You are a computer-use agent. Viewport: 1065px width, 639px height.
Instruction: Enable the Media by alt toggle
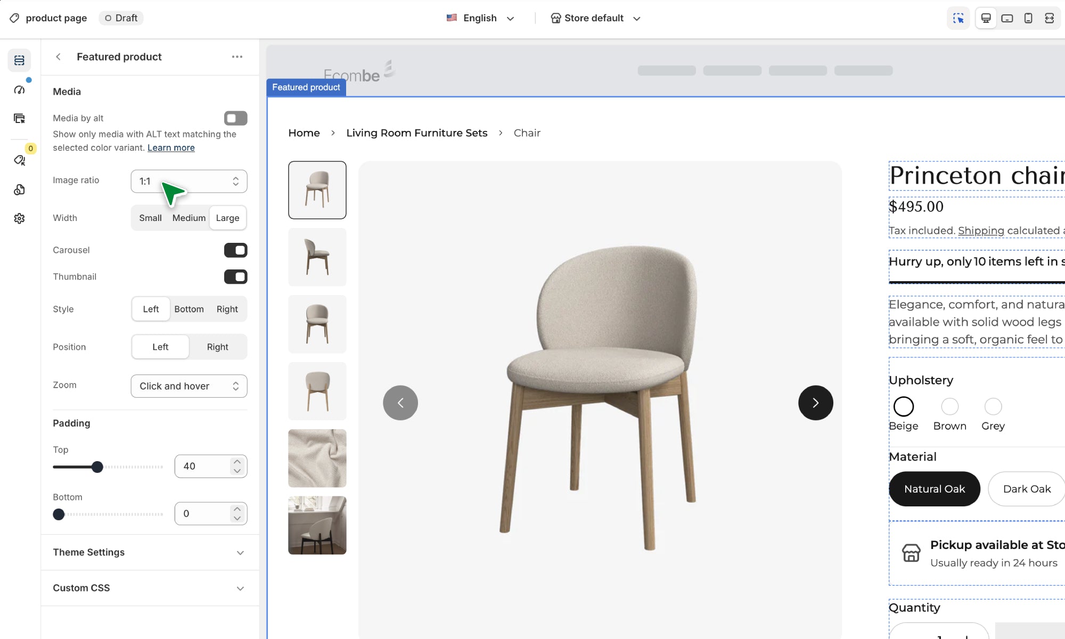pyautogui.click(x=235, y=118)
